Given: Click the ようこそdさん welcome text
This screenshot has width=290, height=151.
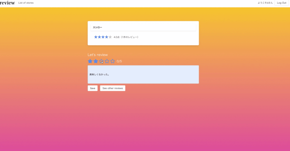Looking at the screenshot, I should click(265, 3).
